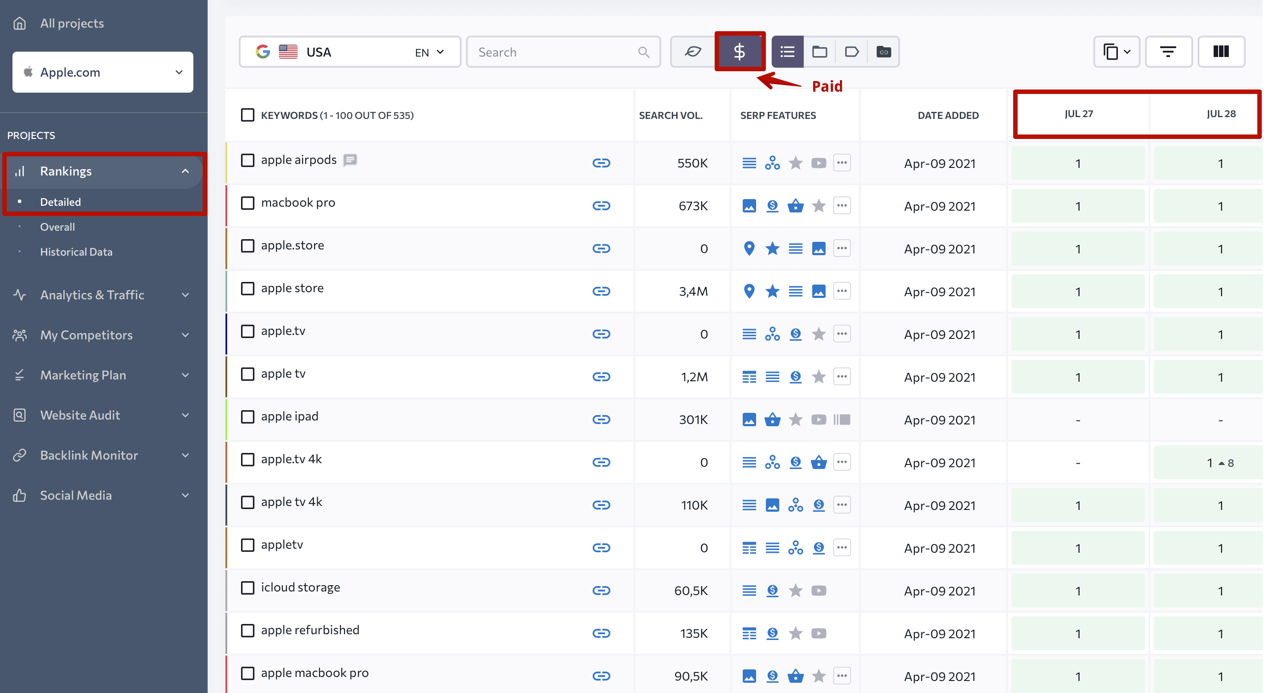Click the link icon for apple.store

pyautogui.click(x=601, y=248)
